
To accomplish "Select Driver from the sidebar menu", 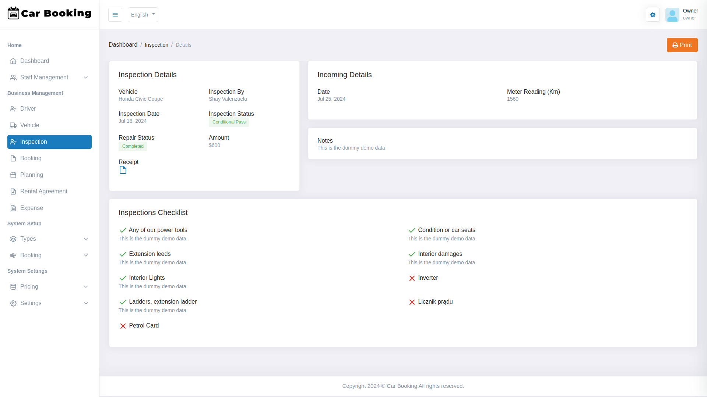I will coord(28,109).
